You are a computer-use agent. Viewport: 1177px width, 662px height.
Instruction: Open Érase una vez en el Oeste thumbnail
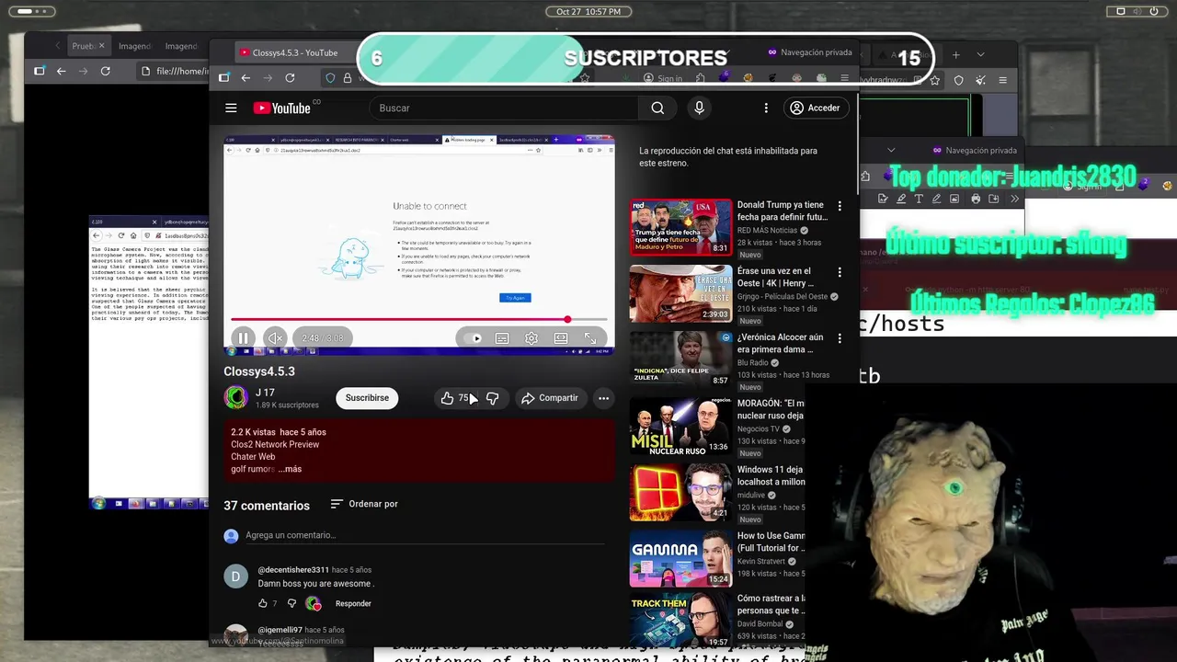tap(680, 293)
